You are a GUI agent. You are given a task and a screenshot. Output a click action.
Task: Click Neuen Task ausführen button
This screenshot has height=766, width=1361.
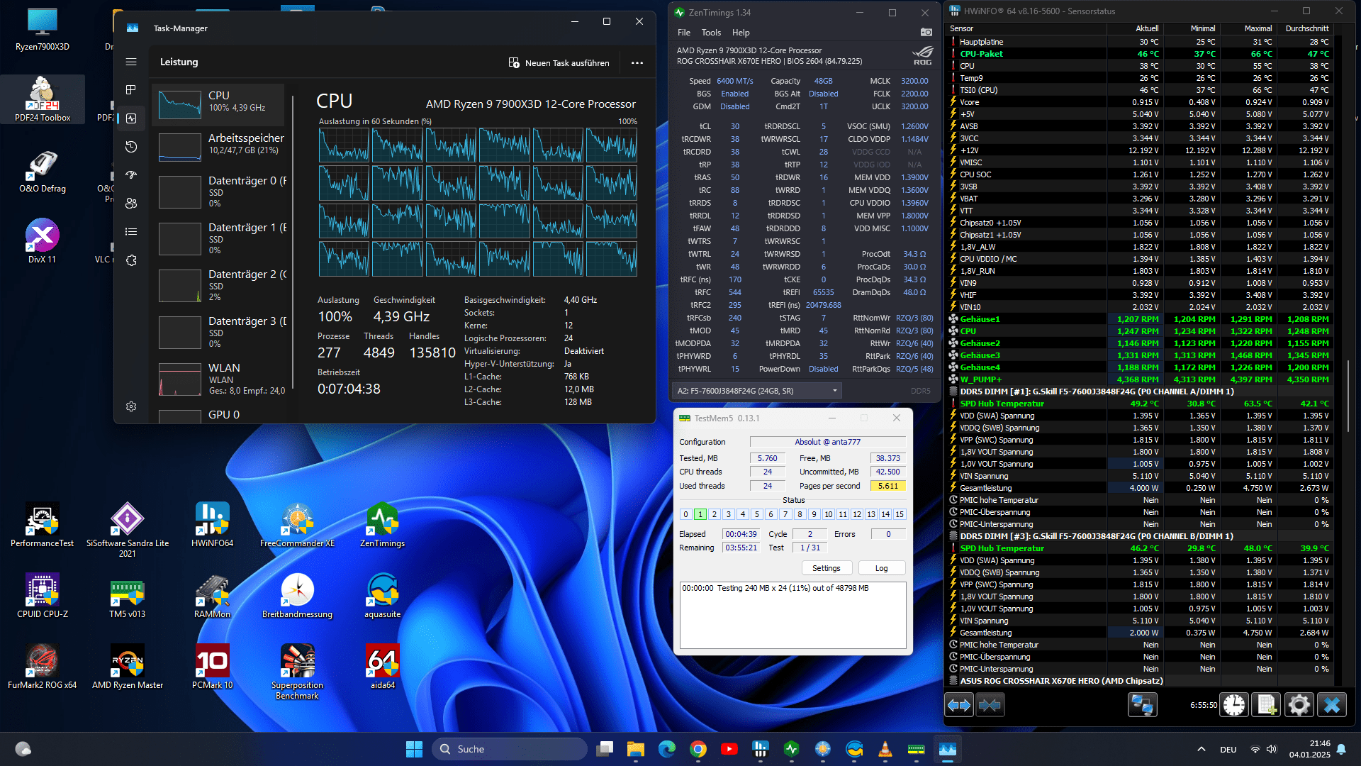[x=559, y=63]
